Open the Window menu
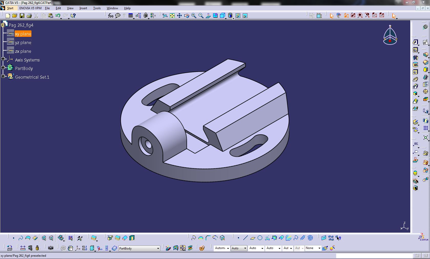The width and height of the screenshot is (430, 259). pyautogui.click(x=112, y=8)
